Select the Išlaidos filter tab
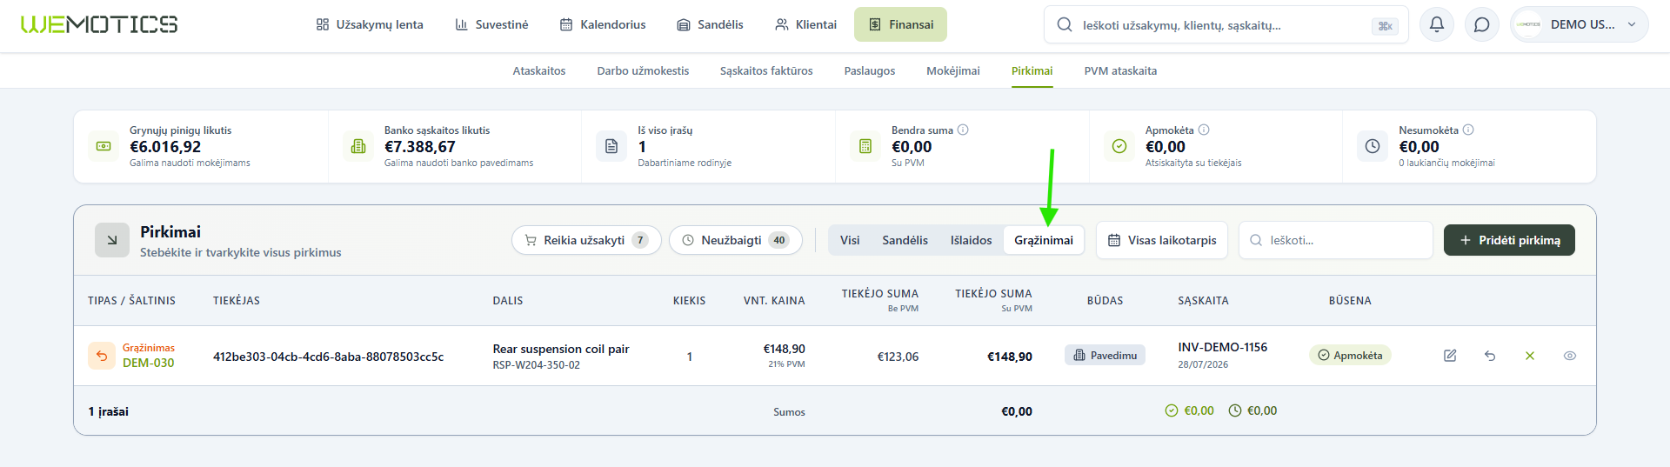 click(971, 240)
